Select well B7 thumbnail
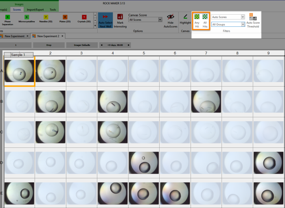The width and height of the screenshot is (285, 208). tap(206, 102)
